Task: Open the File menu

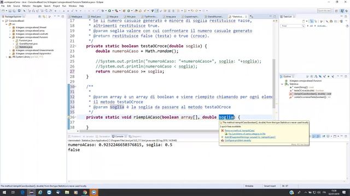Action: 3,6
